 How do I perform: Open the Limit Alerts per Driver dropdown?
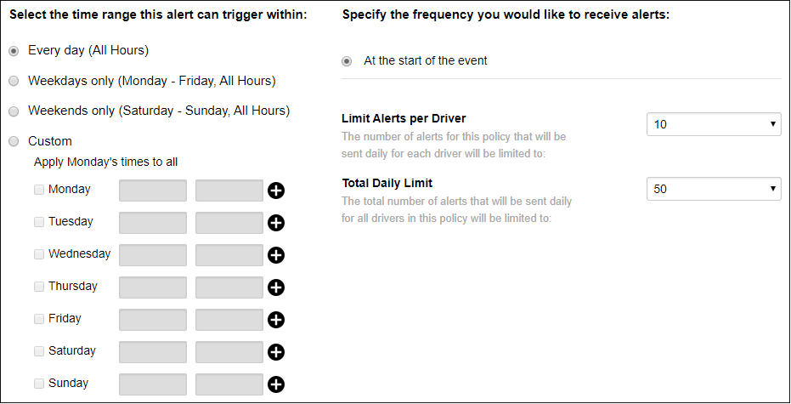714,124
